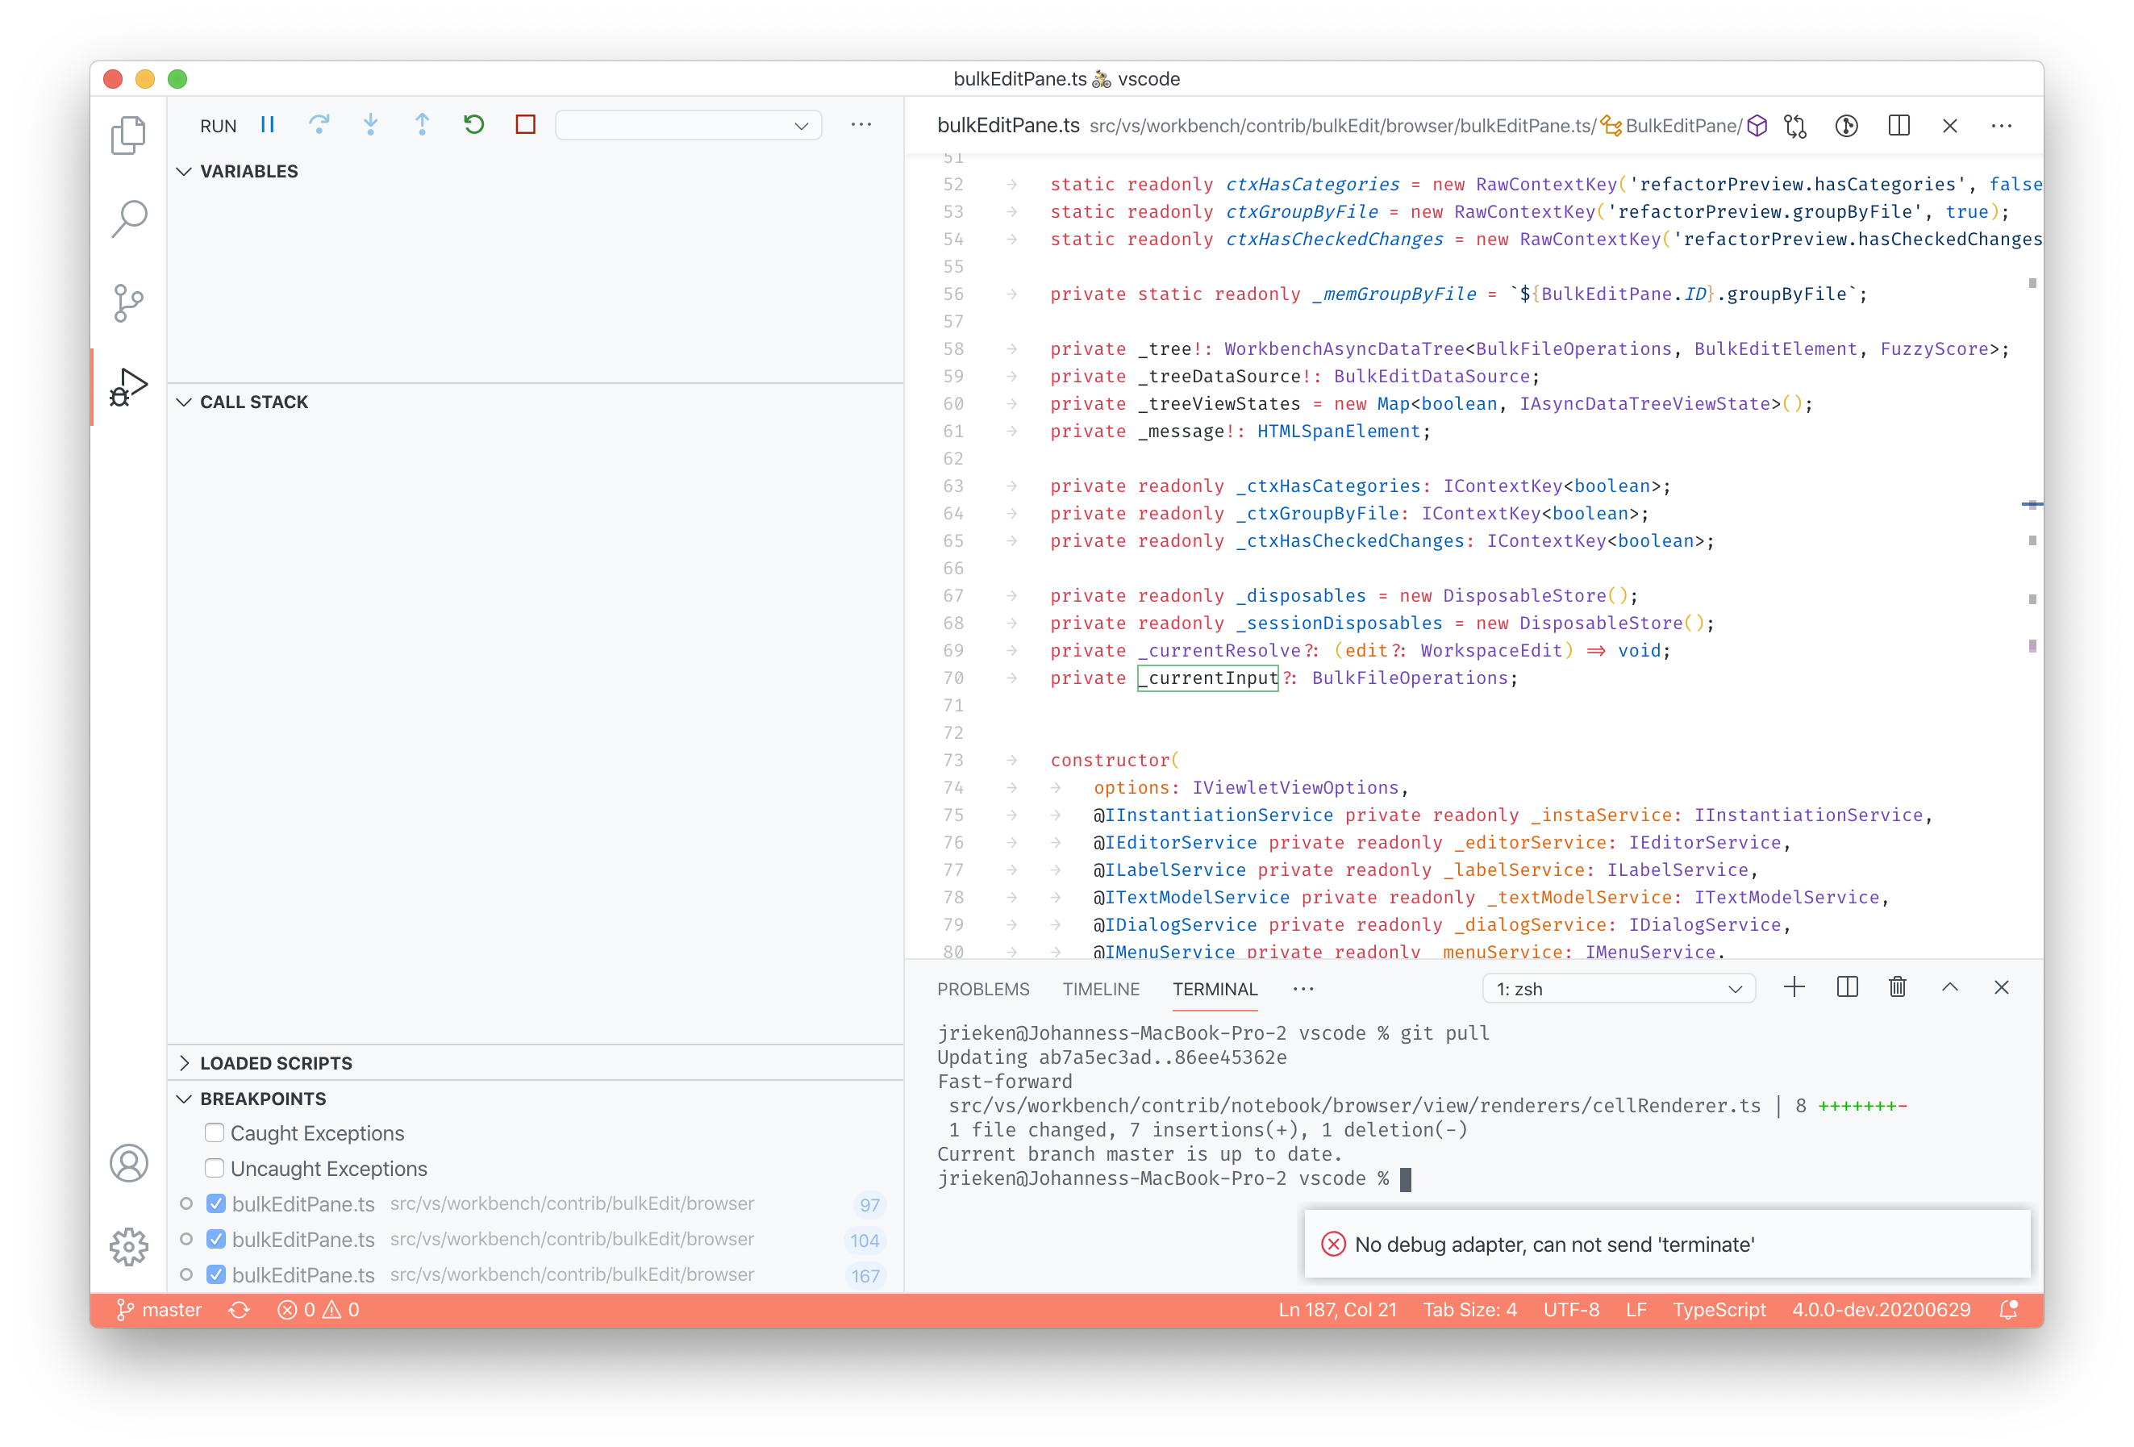Split the terminal
Viewport: 2134px width, 1447px height.
click(x=1847, y=988)
